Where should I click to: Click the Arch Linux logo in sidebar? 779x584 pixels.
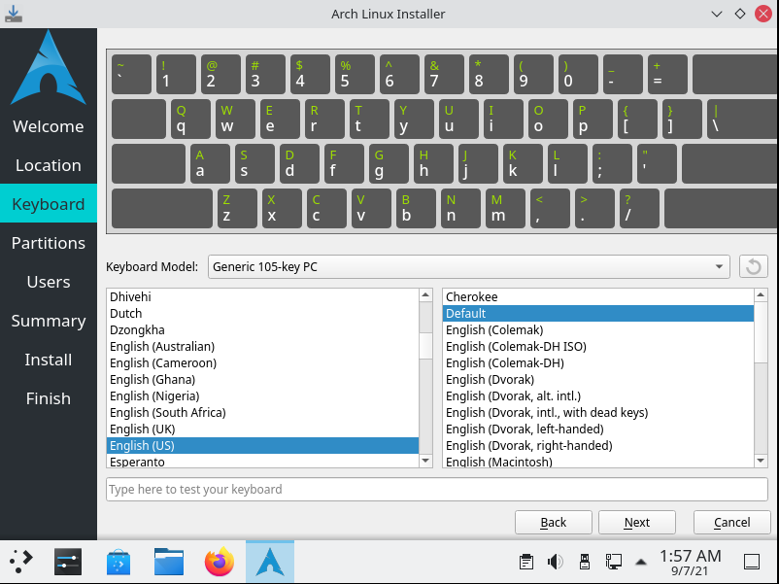tap(49, 68)
